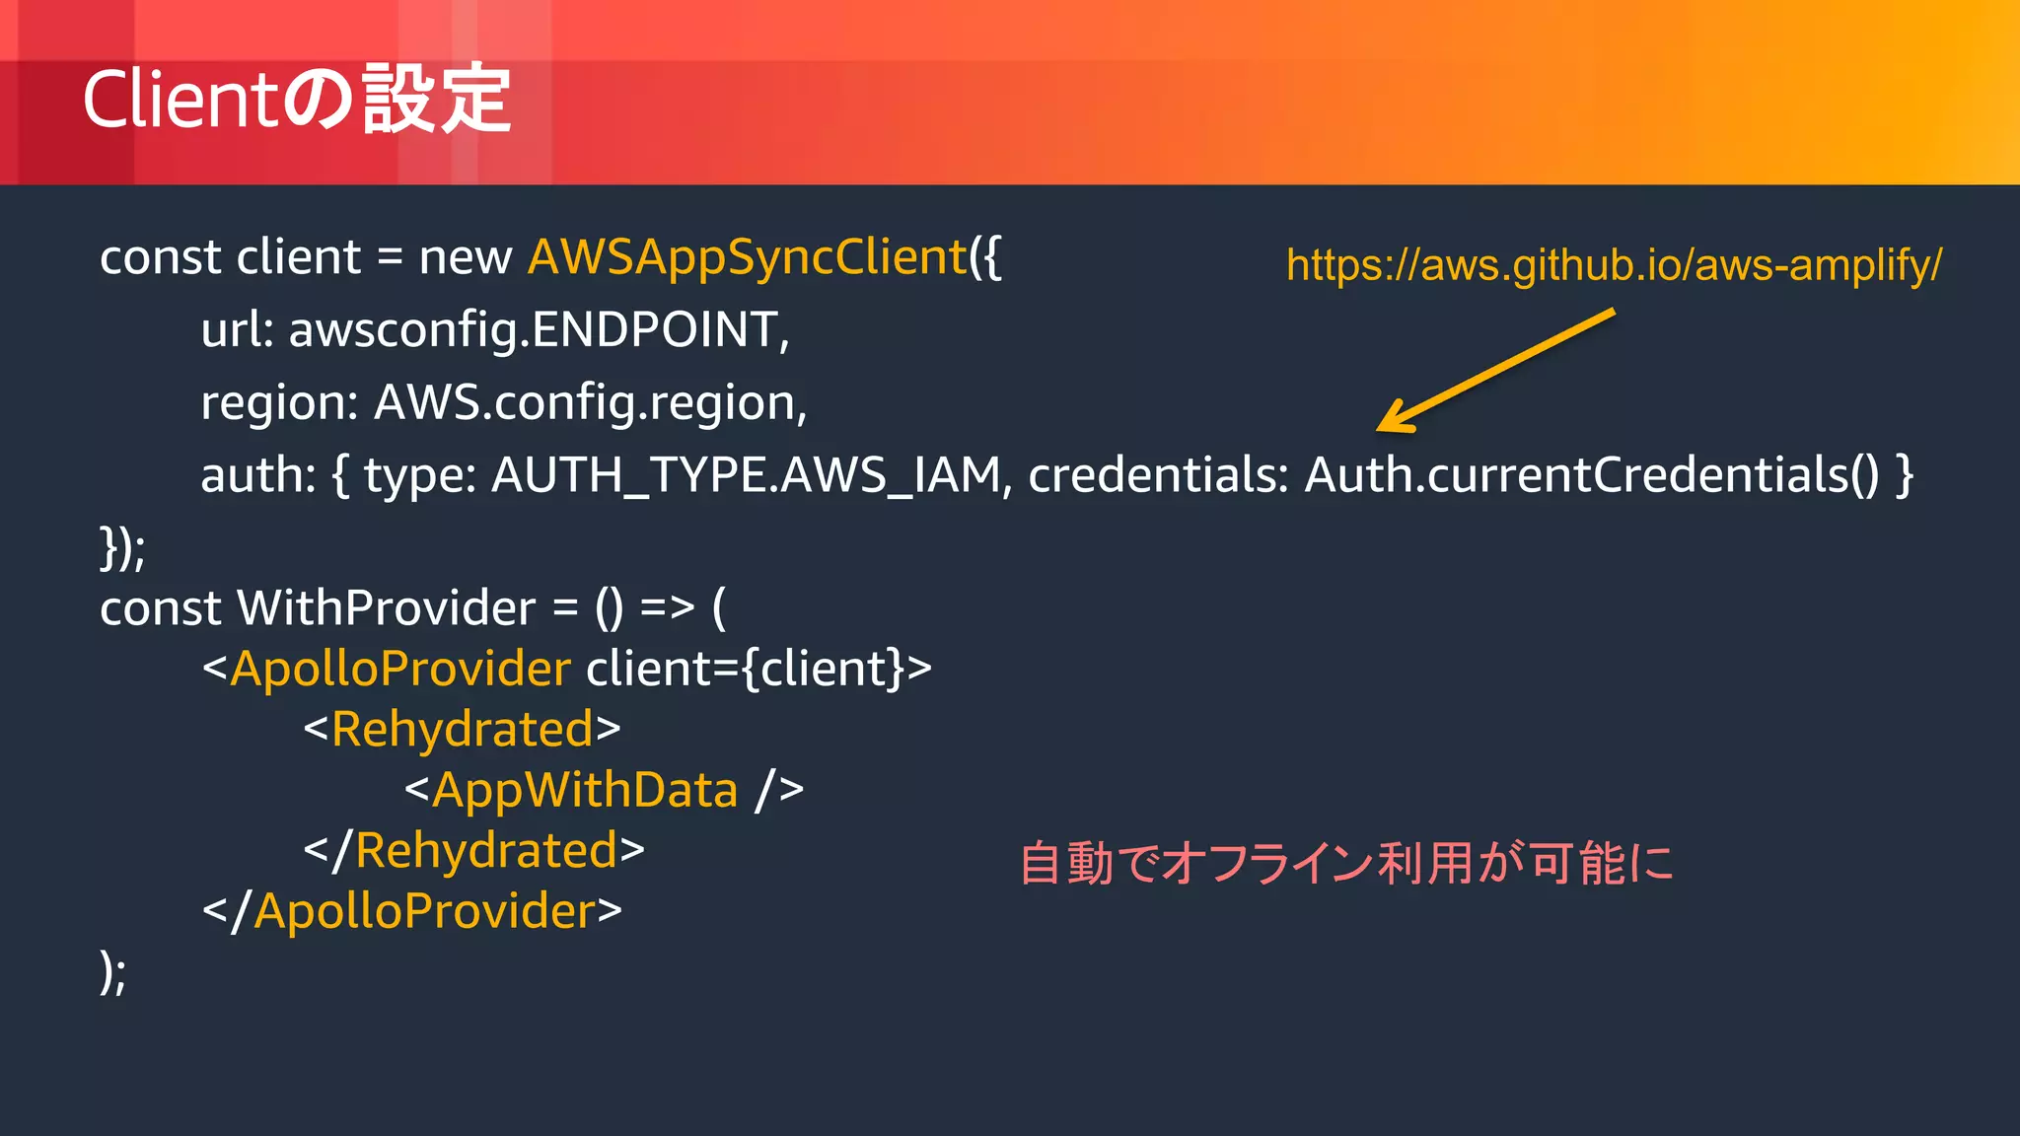Click the closing "</ApolloProvider>" tag
This screenshot has width=2020, height=1136.
point(411,911)
